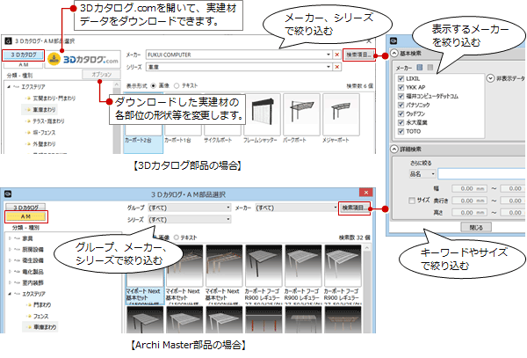Collapse the 基本検索 section
Screen dimensions: 527x358
click(393, 52)
